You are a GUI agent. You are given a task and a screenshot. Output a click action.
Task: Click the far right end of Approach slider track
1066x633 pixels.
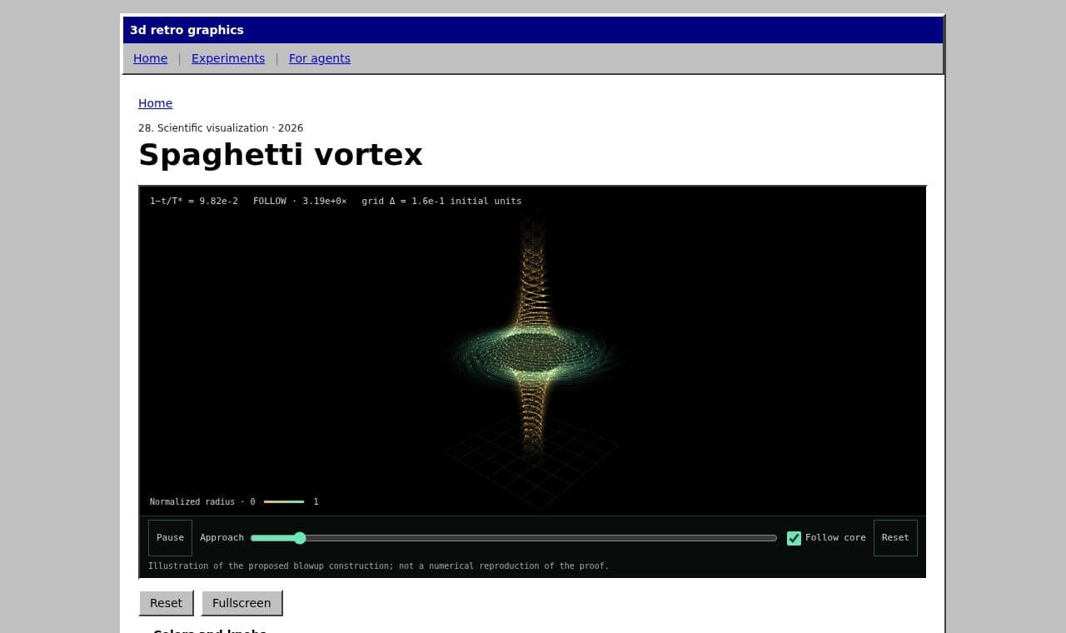tap(775, 538)
